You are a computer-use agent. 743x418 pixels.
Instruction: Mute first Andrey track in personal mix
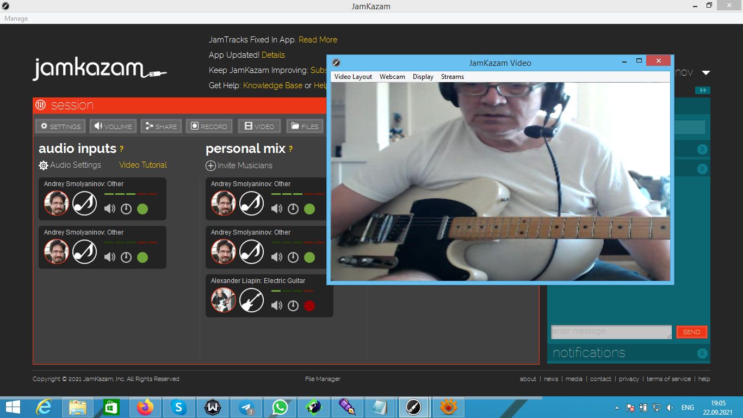coord(277,208)
